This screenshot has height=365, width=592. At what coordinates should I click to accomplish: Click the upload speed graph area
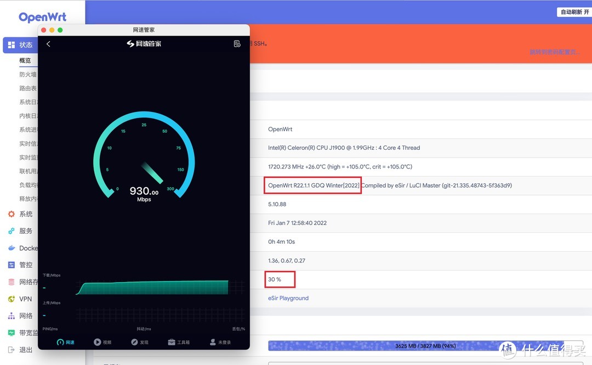160,315
